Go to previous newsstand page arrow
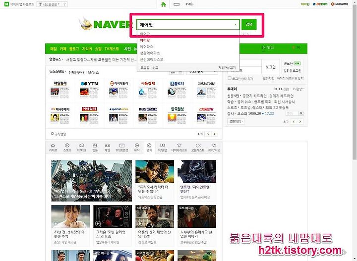The height and width of the screenshot is (261, 357). click(208, 134)
